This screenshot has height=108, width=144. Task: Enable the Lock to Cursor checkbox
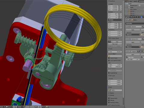point(109,58)
